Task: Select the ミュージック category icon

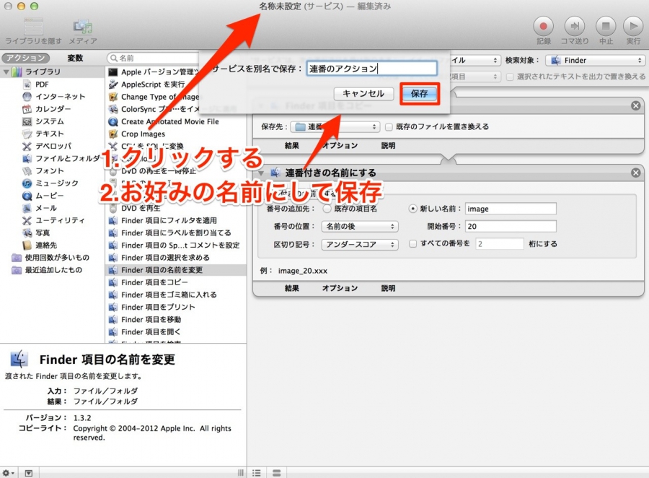Action: (27, 183)
